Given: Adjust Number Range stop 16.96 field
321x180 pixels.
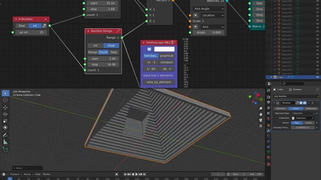Looking at the screenshot, I should (x=103, y=64).
